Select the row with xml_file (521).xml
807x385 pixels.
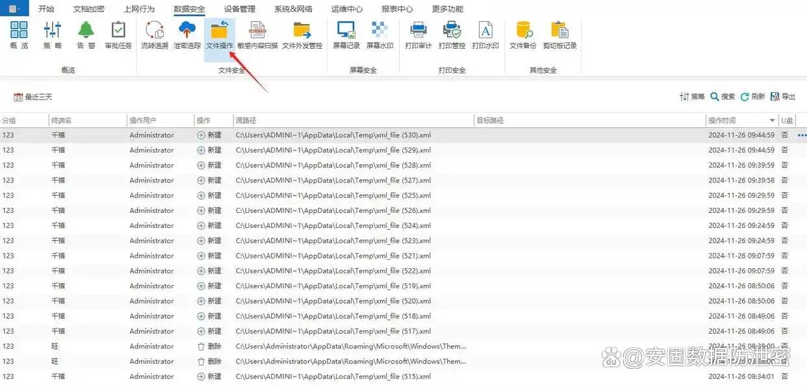(403, 256)
